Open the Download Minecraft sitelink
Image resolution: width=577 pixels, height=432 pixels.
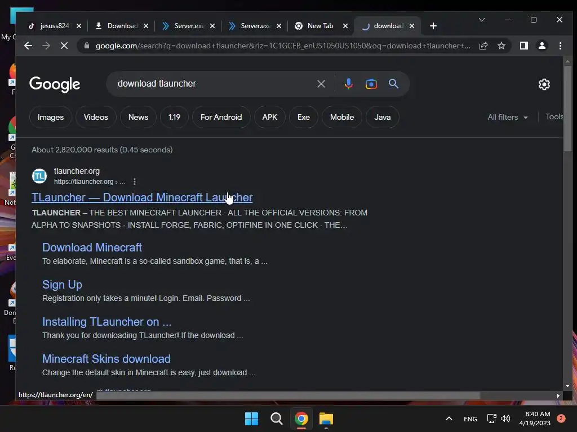(x=92, y=247)
